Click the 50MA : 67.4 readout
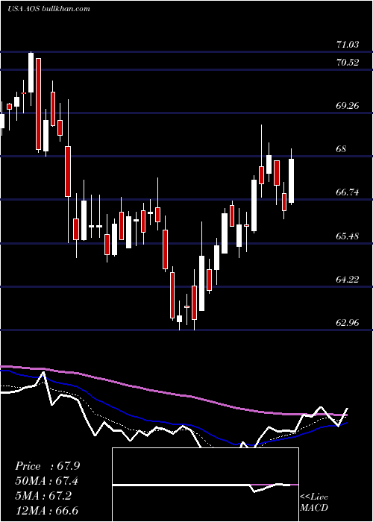Viewport: 373px width, 522px height. click(47, 481)
